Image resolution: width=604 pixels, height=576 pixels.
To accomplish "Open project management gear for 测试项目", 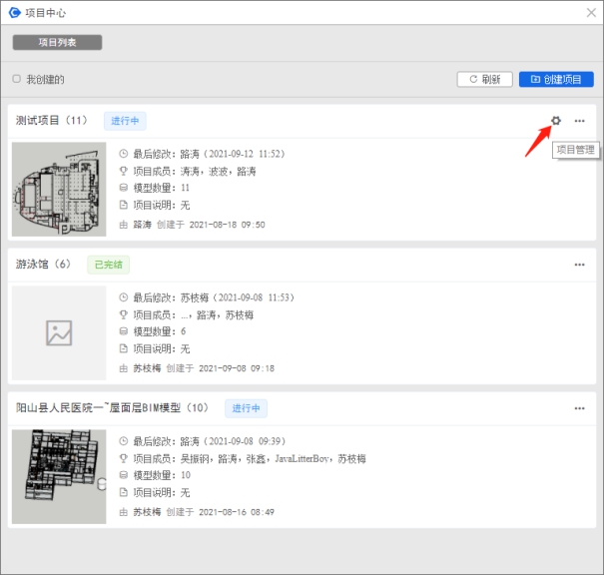I will (x=556, y=121).
